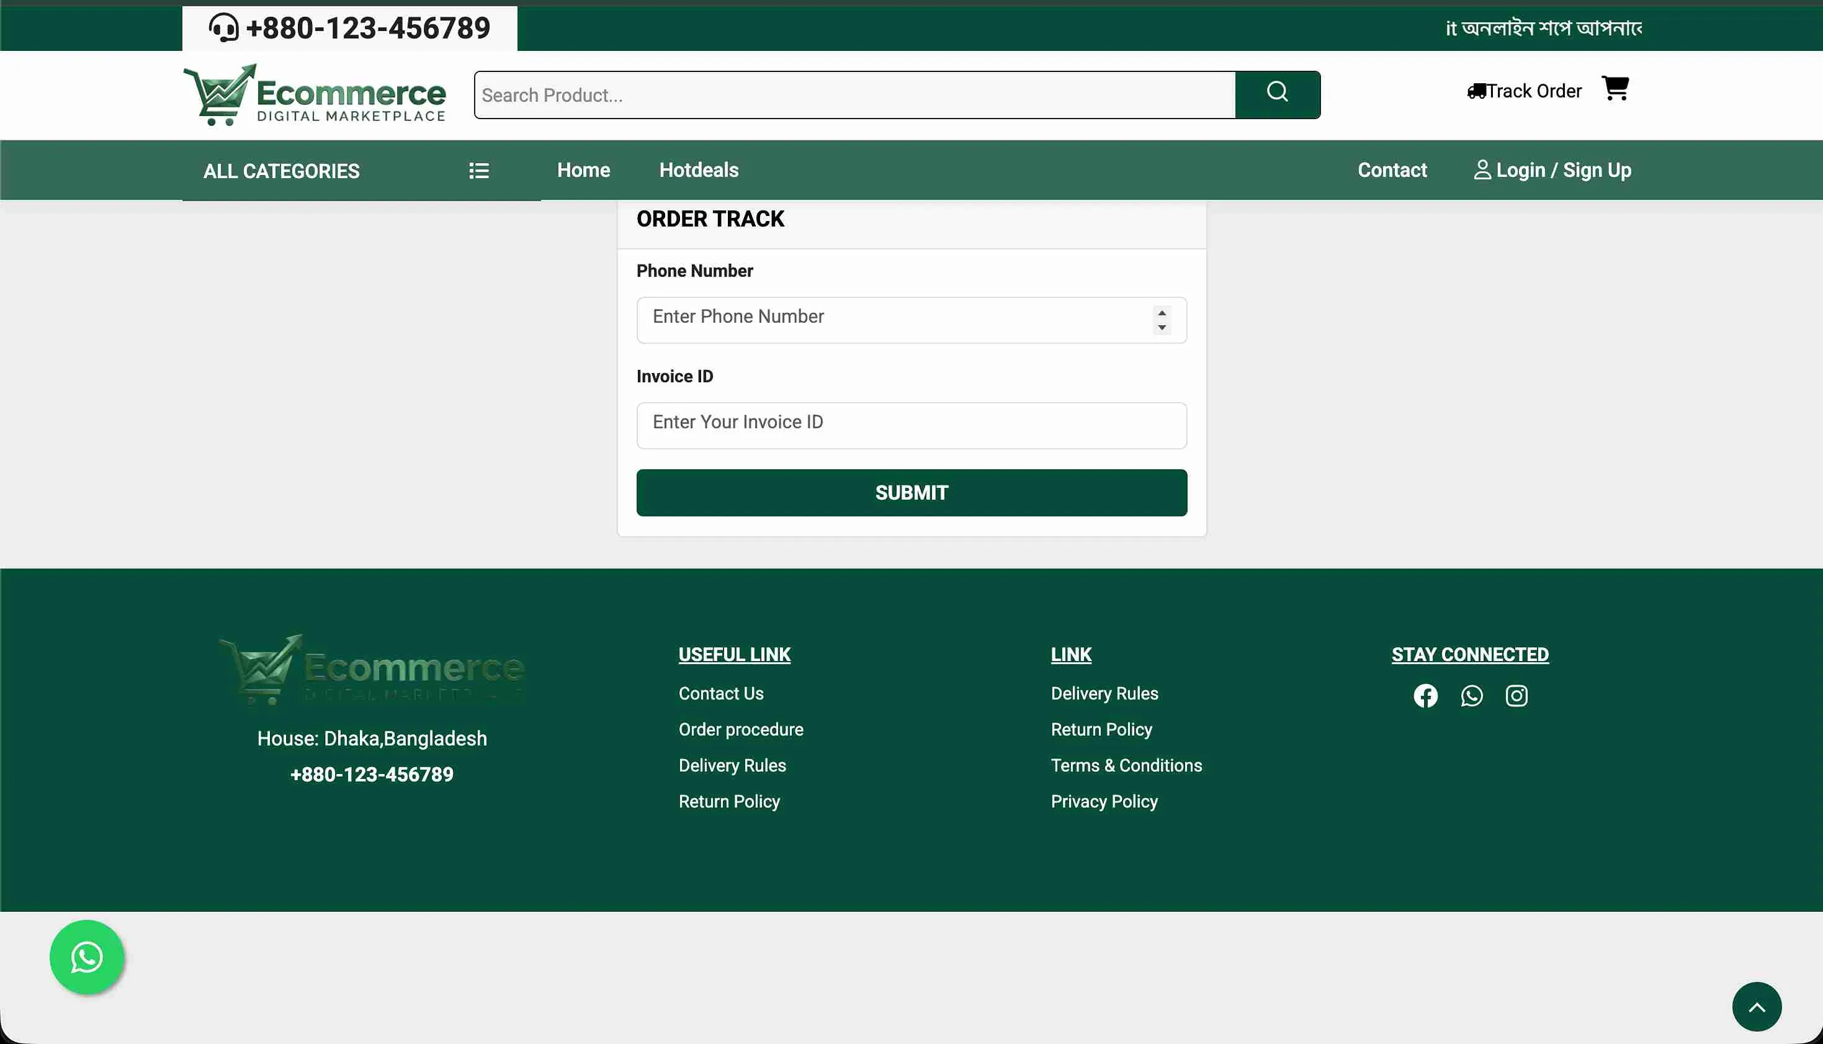The height and width of the screenshot is (1044, 1823).
Task: Submit the order track form
Action: (911, 493)
